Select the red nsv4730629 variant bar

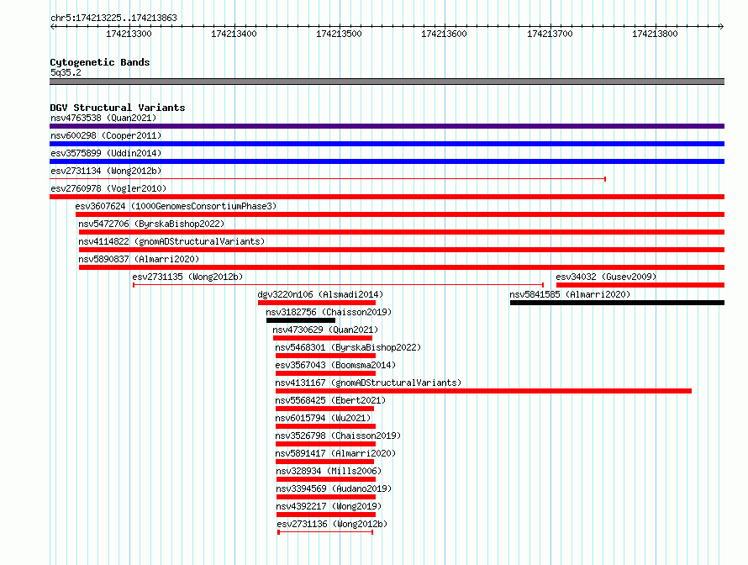click(323, 338)
